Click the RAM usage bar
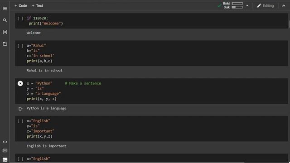Viewport: 290px width, 163px height. [x=237, y=4]
